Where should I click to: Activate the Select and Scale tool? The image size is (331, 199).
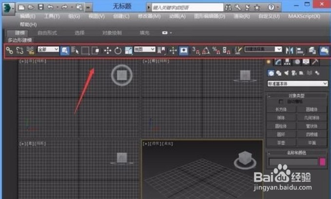tap(128, 51)
